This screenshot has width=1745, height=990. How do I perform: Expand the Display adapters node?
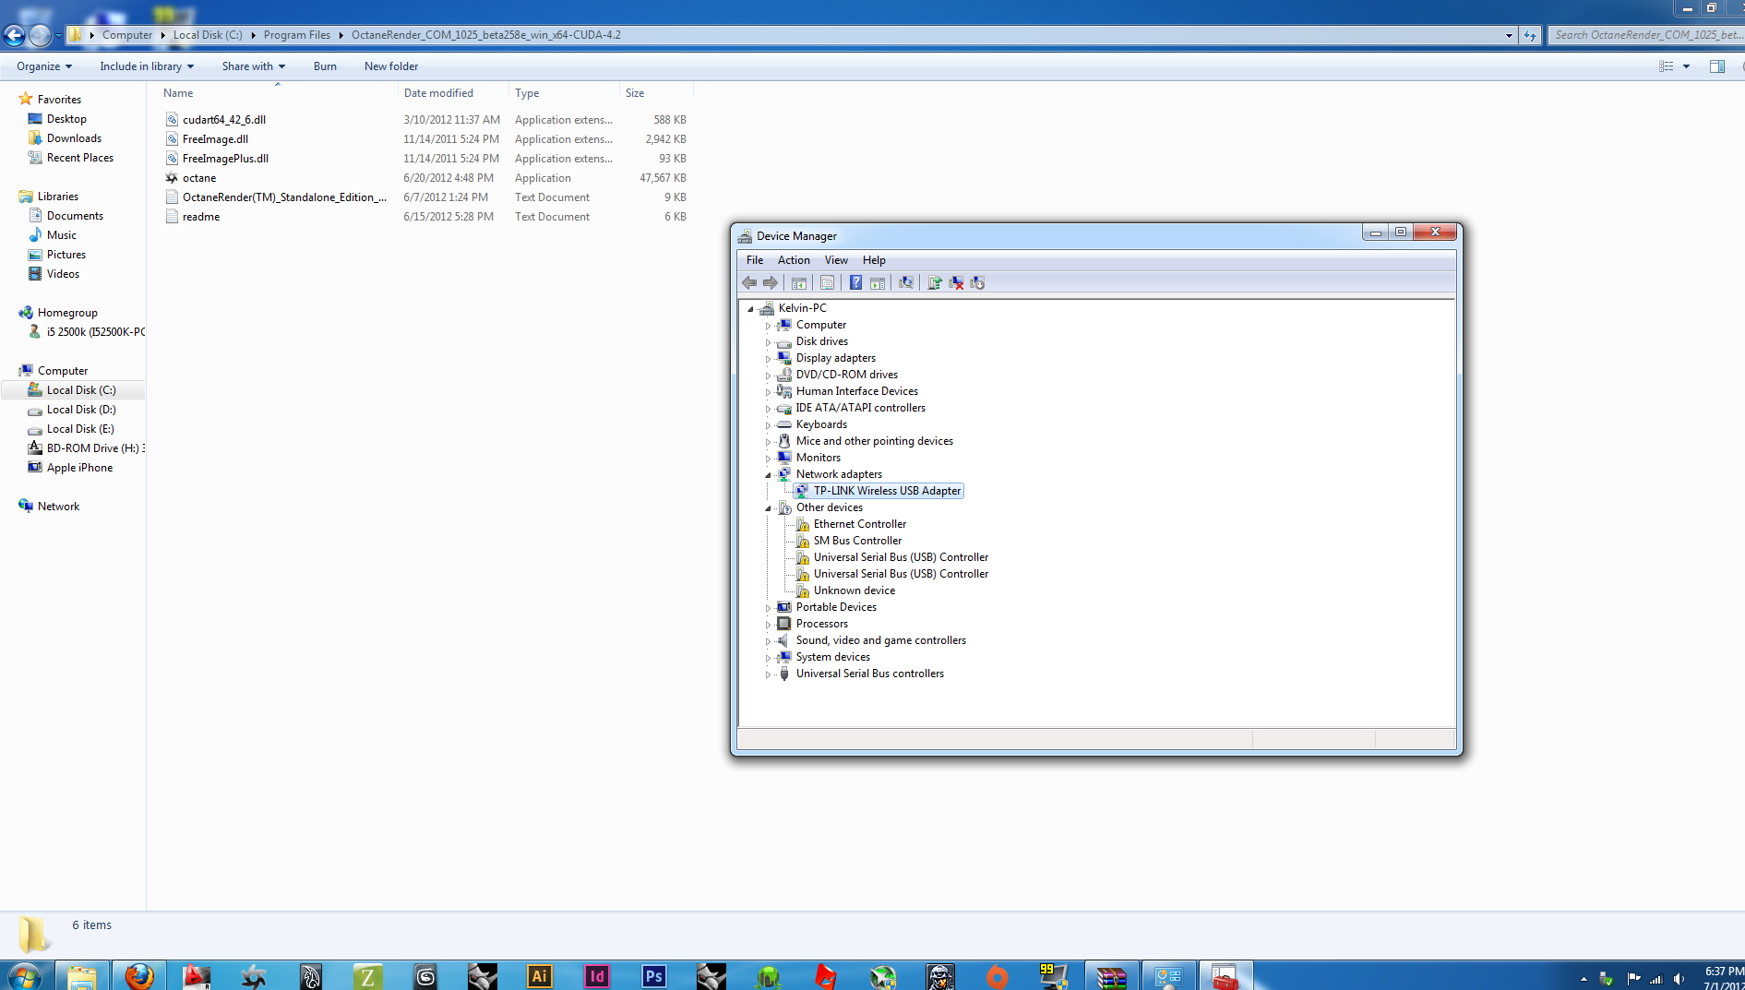click(768, 359)
